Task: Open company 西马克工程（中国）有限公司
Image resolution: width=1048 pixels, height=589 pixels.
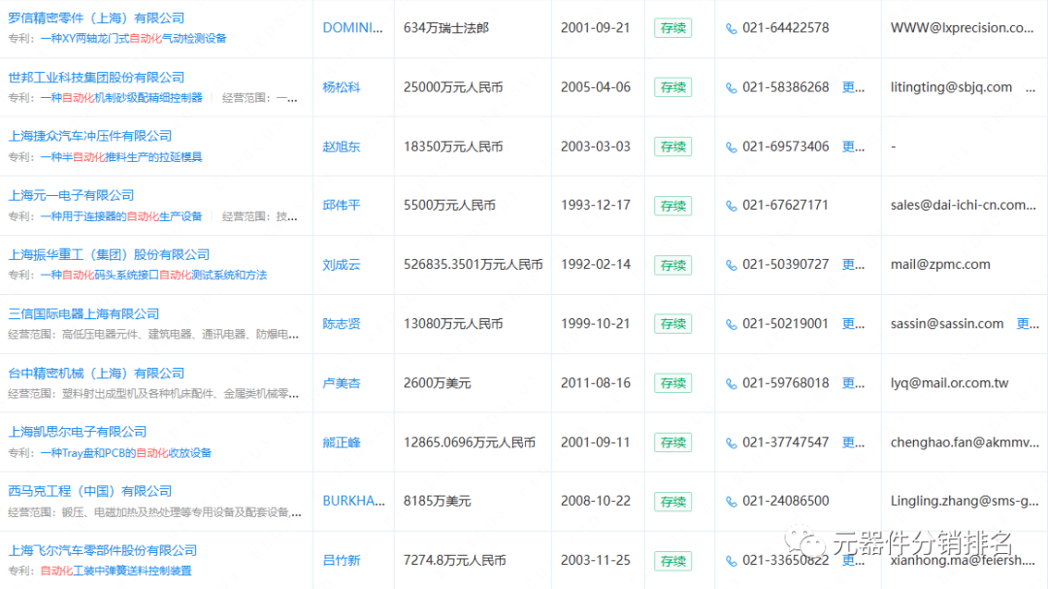Action: 90,491
